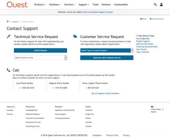Viewport: 170px width, 138px height.
Task: Click the chat bubbles icon beside Customer Service Request
Action: [75, 36]
